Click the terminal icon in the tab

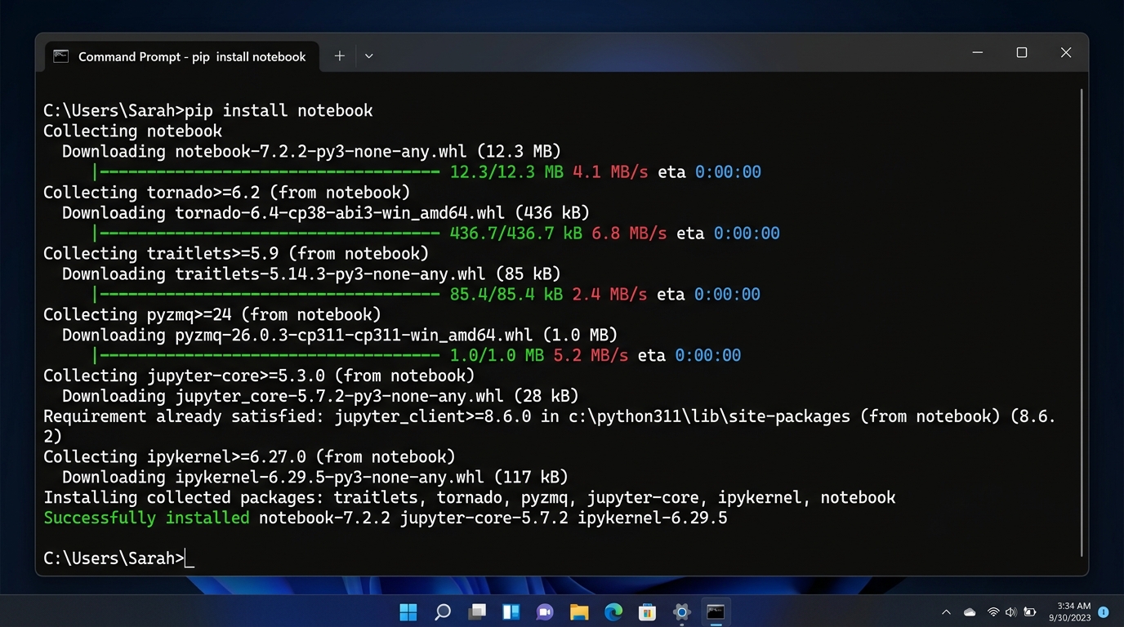60,56
